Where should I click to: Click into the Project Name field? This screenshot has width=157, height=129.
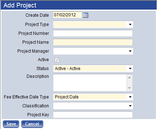pos(93,42)
